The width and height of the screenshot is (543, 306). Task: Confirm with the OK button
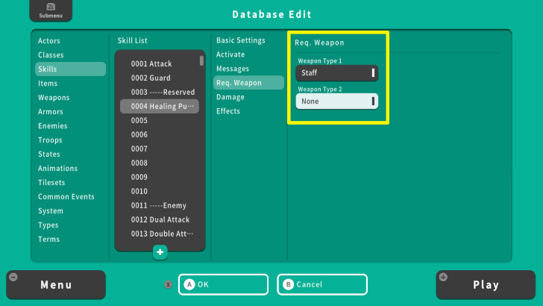[x=223, y=284]
